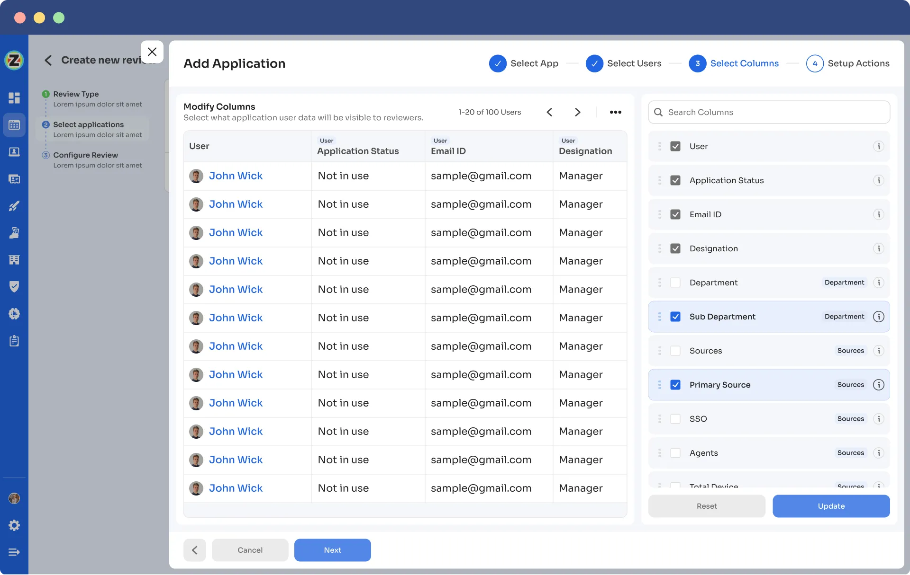910x575 pixels.
Task: Click the Department tag on Department row
Action: point(844,283)
